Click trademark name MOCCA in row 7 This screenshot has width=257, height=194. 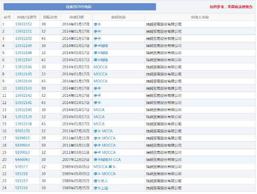point(101,67)
